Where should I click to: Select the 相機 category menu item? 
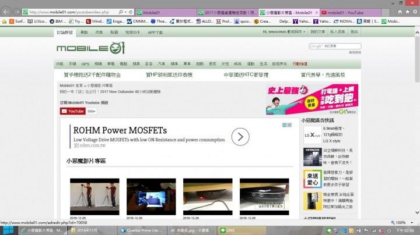[x=98, y=64]
